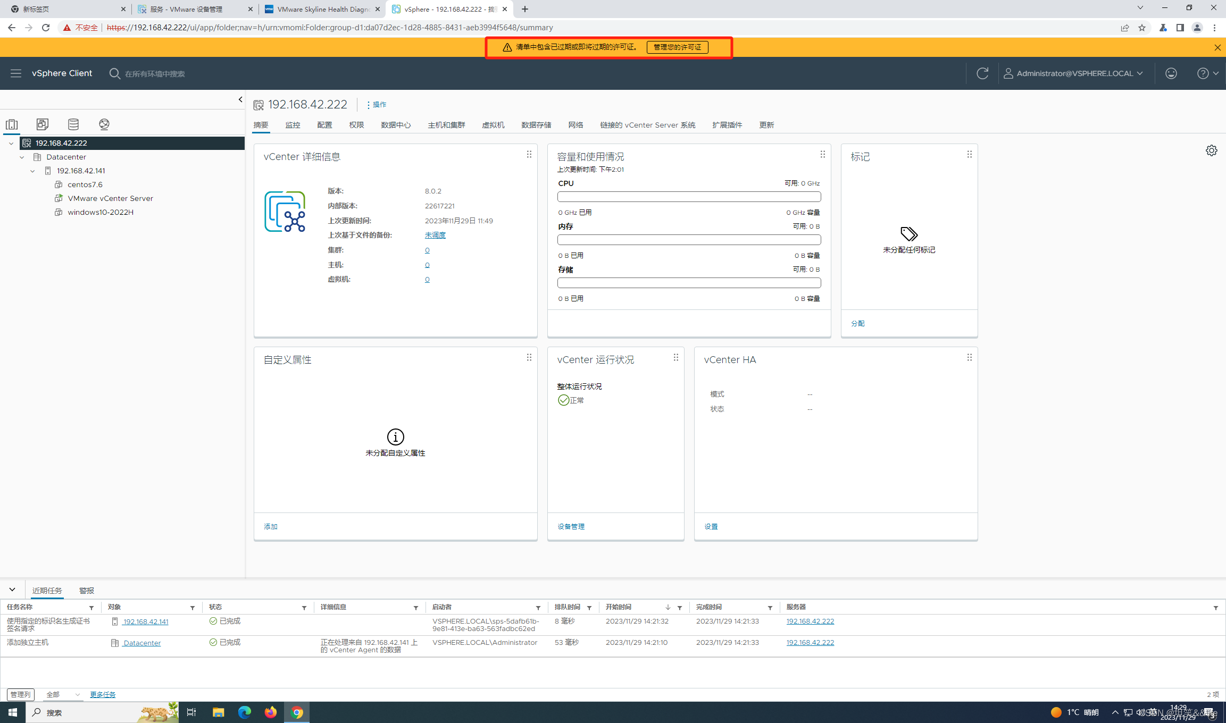The height and width of the screenshot is (723, 1226).
Task: Select the Networking inventory icon
Action: [104, 124]
